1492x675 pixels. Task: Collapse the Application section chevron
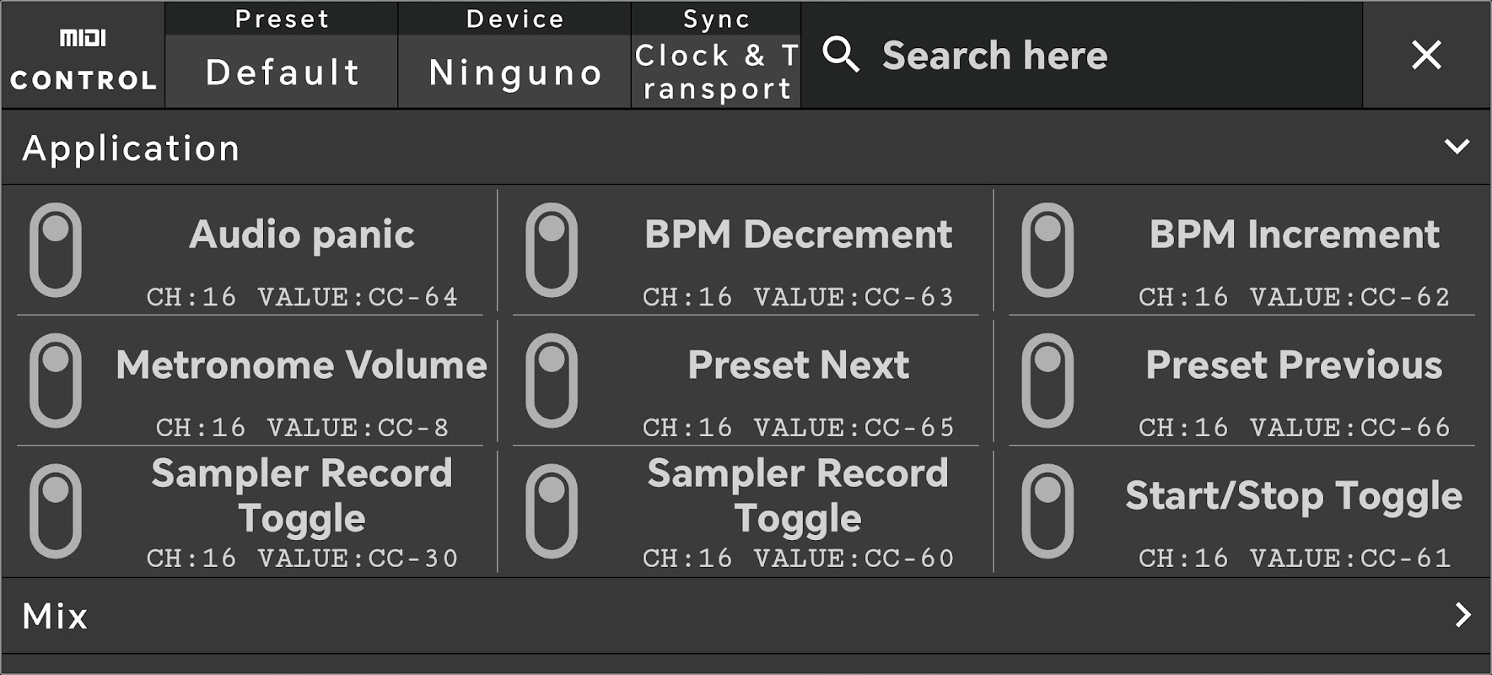click(1457, 147)
